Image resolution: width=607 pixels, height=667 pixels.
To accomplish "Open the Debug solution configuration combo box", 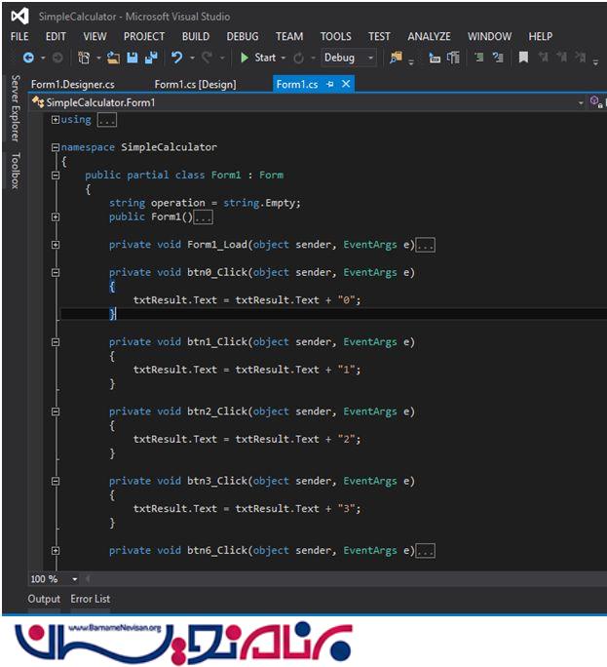I will coord(349,58).
